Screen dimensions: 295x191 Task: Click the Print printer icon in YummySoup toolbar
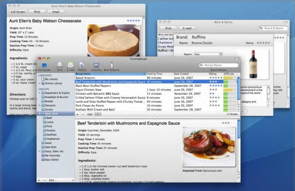(60, 65)
